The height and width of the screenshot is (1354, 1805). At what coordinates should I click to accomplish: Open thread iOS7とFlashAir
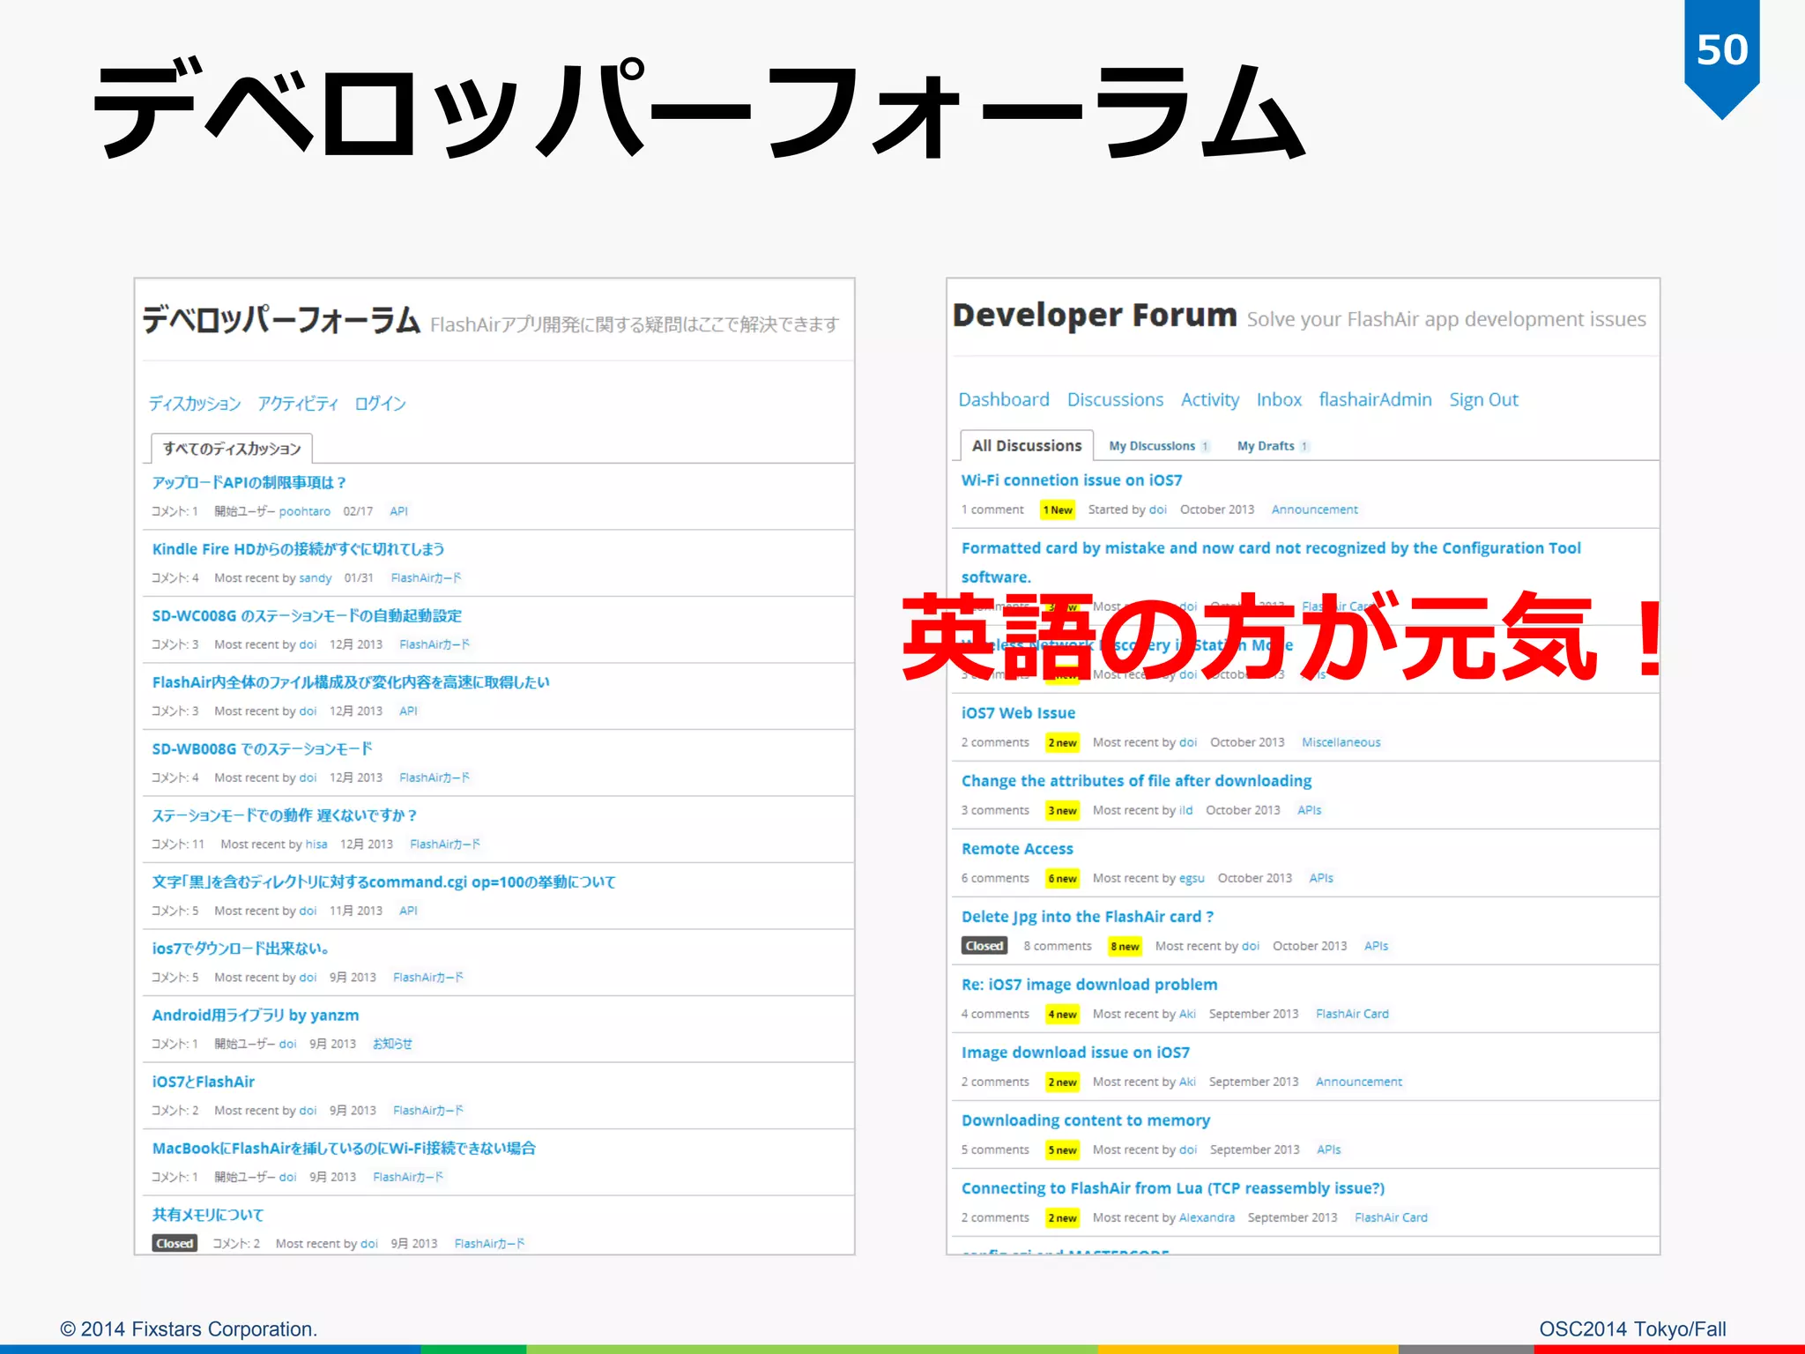pyautogui.click(x=204, y=1082)
